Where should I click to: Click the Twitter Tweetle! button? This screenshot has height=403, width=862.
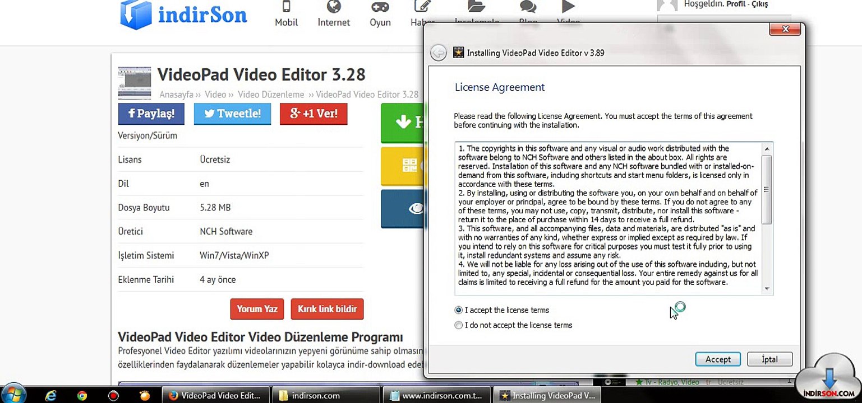point(232,114)
